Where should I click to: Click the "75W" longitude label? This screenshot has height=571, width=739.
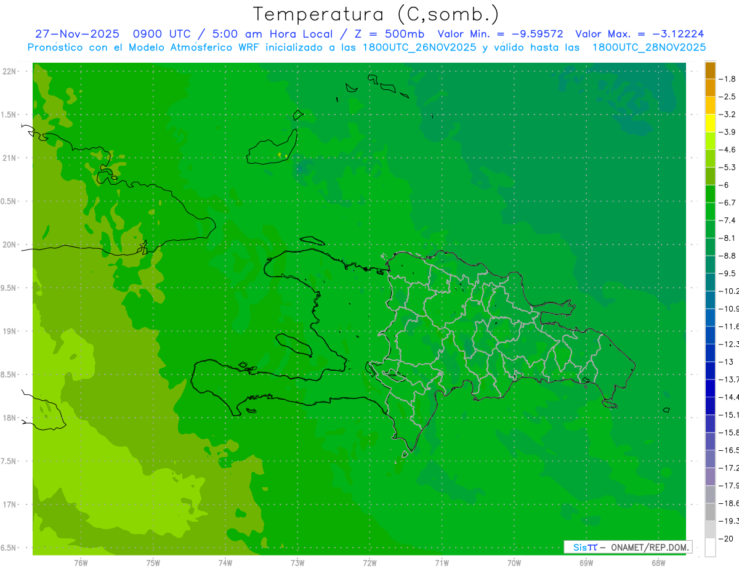tap(153, 563)
